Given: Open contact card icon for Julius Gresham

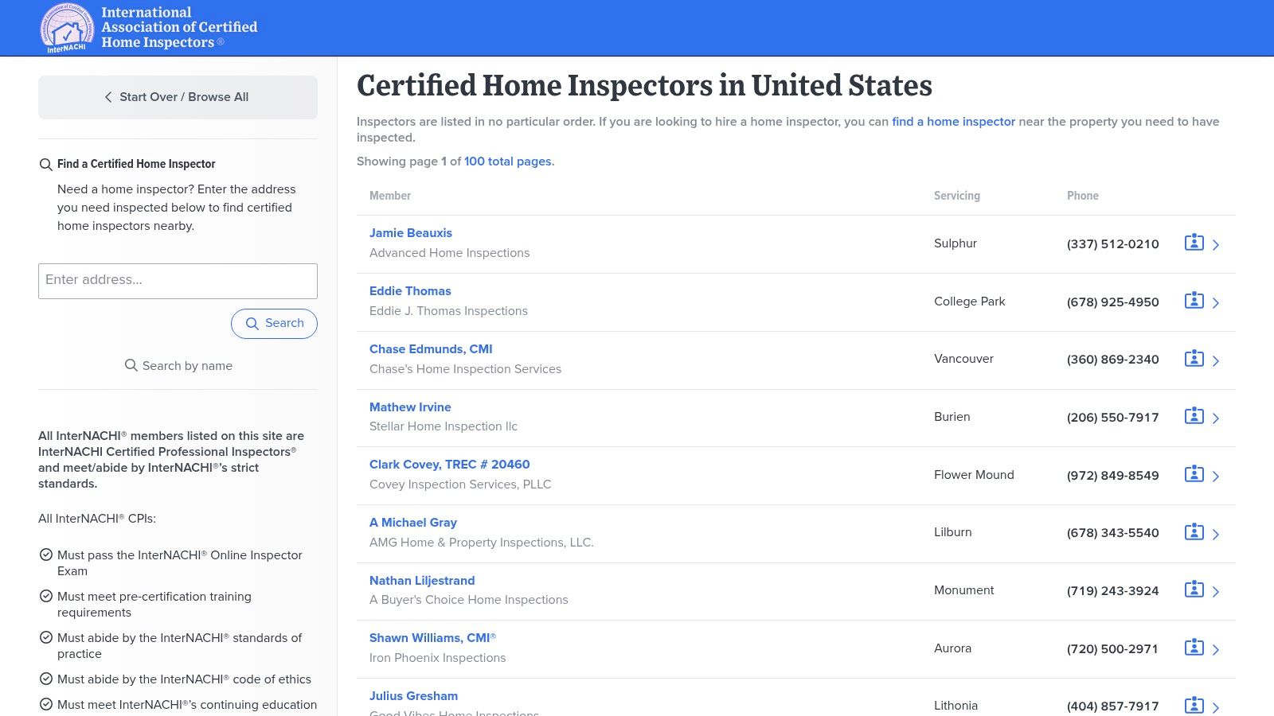Looking at the screenshot, I should (x=1194, y=706).
